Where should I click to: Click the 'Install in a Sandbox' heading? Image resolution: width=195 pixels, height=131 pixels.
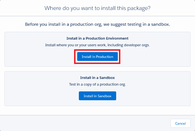point(97,78)
